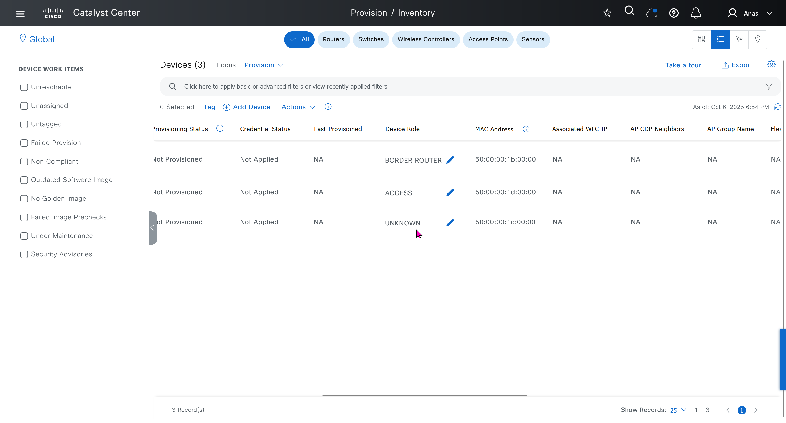
Task: Open the help question mark icon
Action: [673, 13]
